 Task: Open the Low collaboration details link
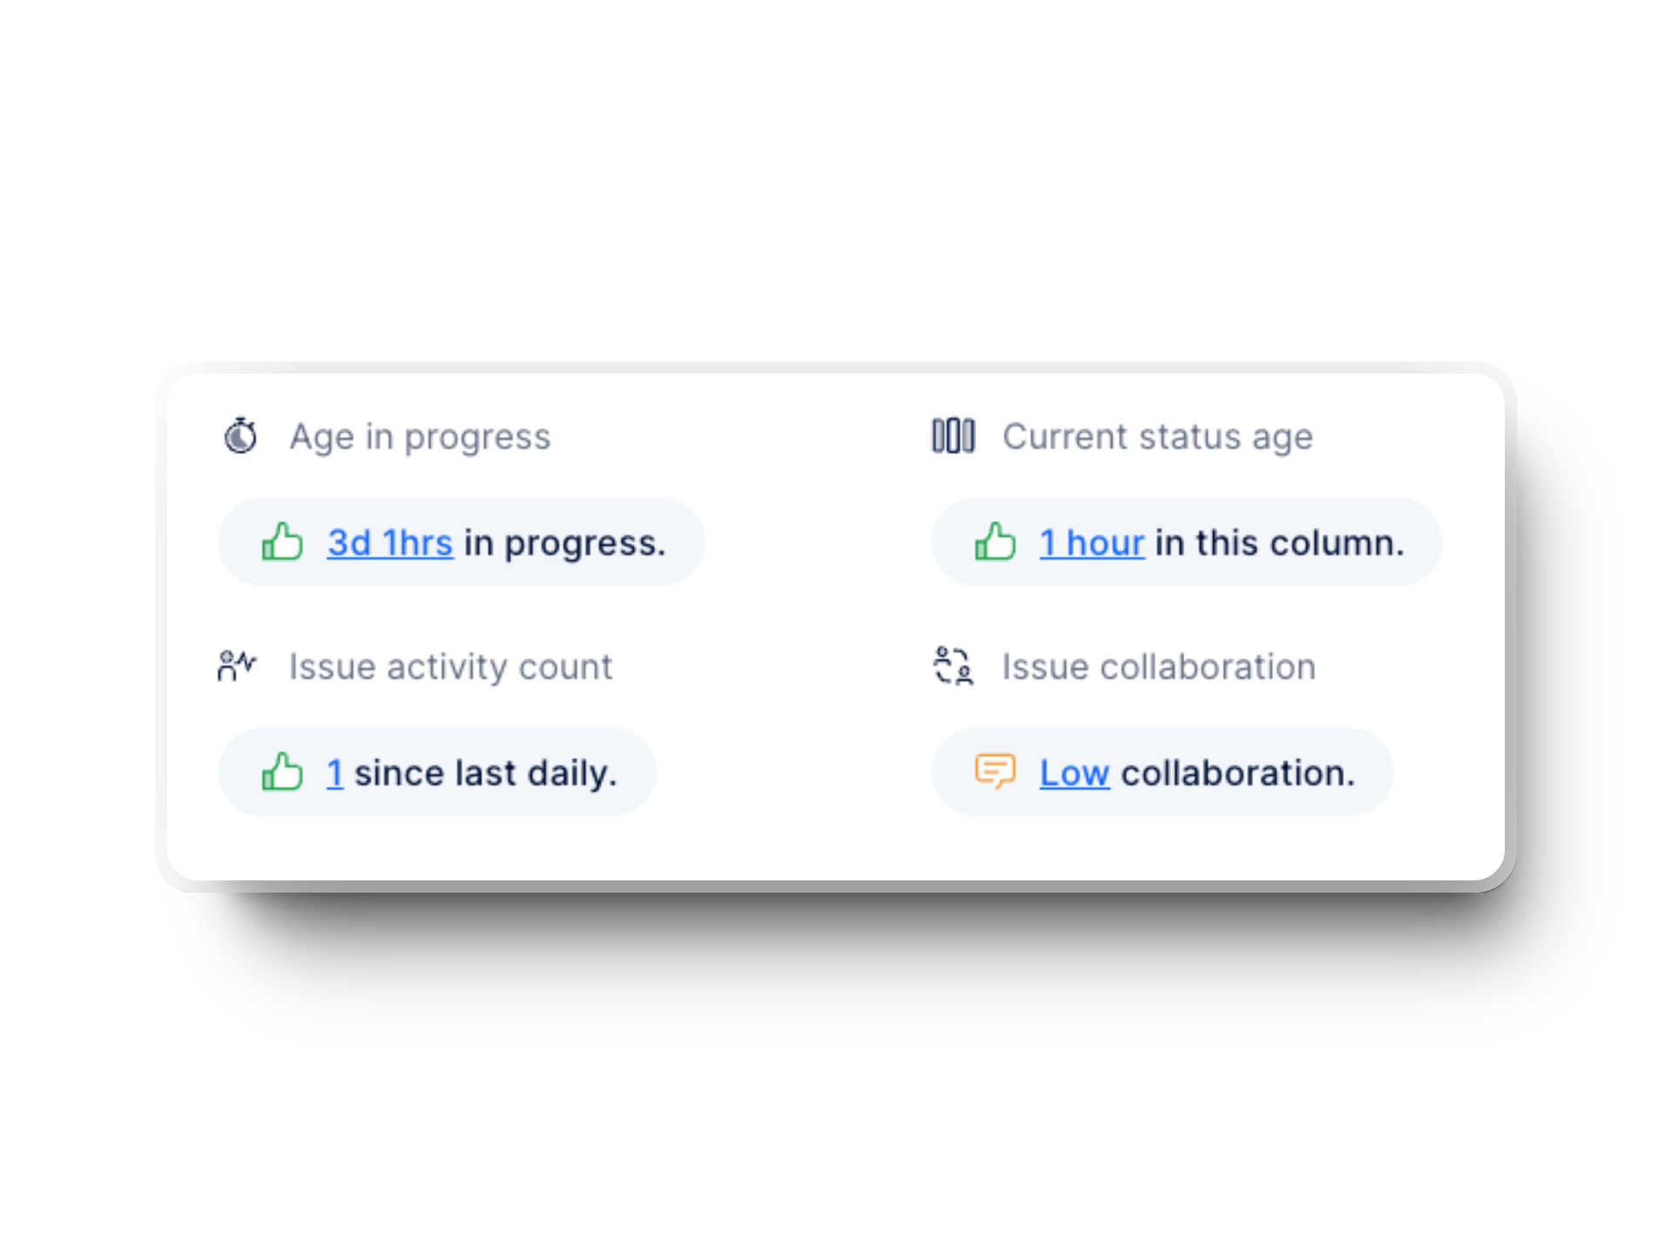coord(1074,772)
